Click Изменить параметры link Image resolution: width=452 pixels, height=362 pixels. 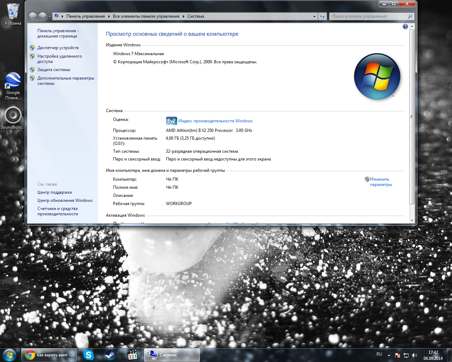click(381, 182)
